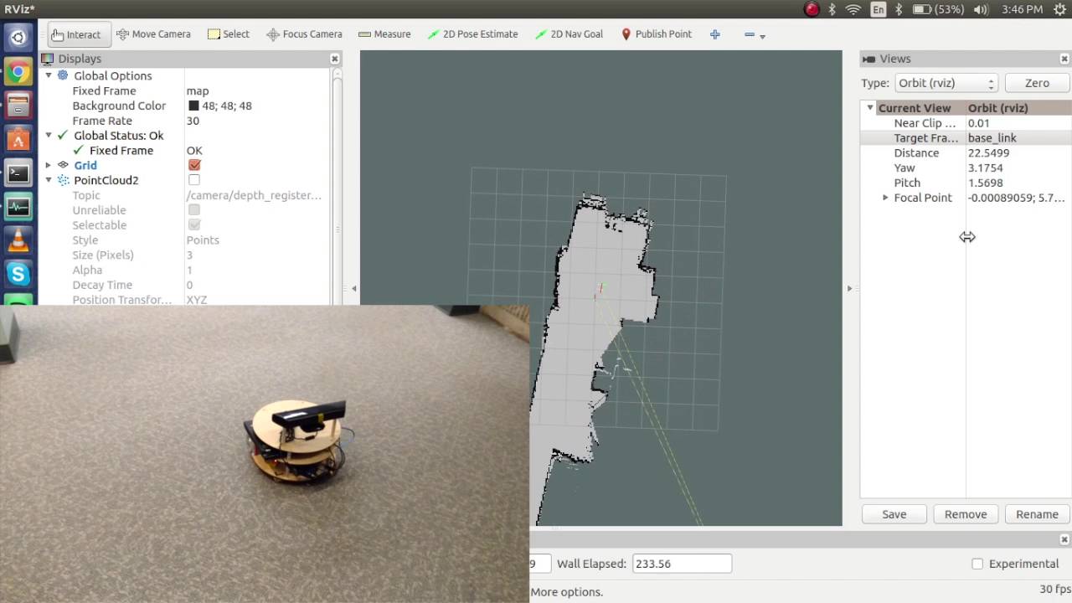Enable the Experimental checkbox
Screen dimensions: 1072x603
[977, 564]
